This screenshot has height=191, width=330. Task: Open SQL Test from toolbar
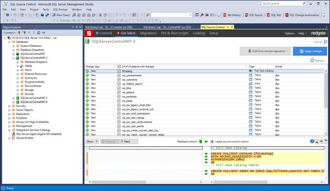pyautogui.click(x=274, y=15)
